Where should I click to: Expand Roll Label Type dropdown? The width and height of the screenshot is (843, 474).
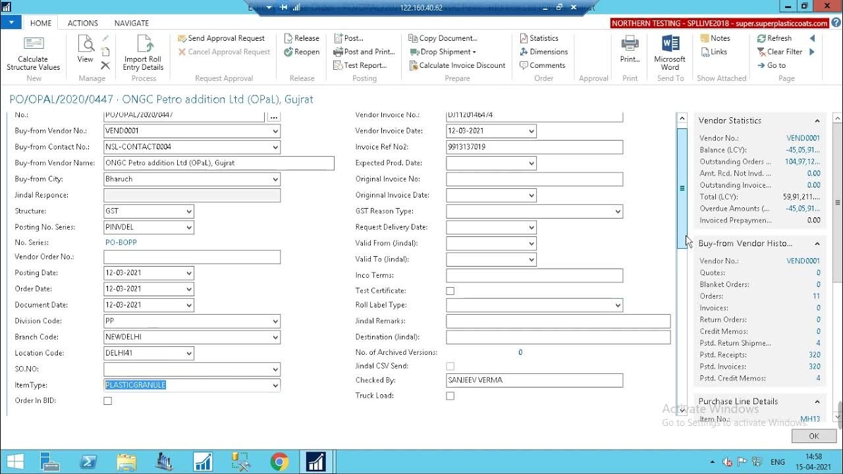click(618, 305)
